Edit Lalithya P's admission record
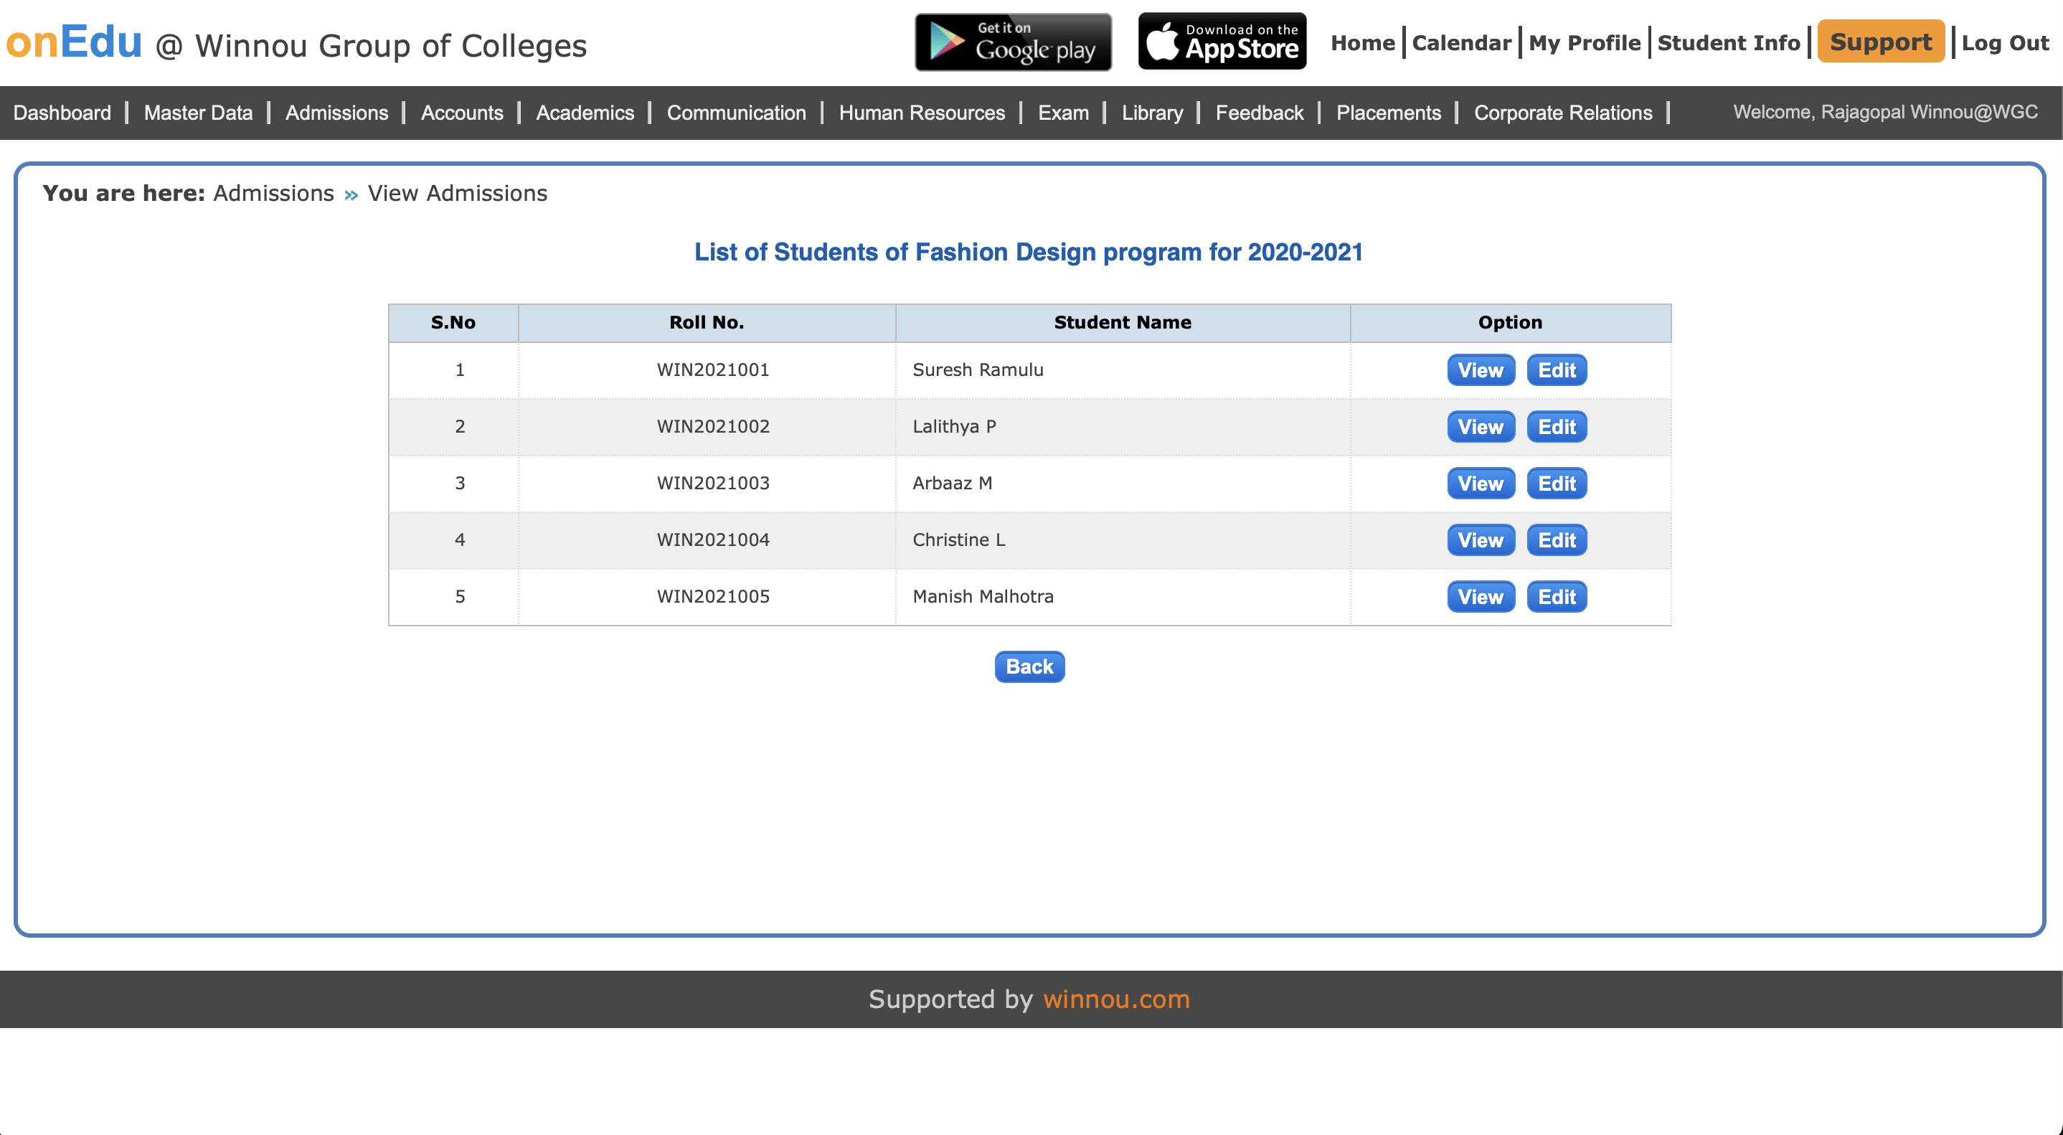 tap(1556, 427)
